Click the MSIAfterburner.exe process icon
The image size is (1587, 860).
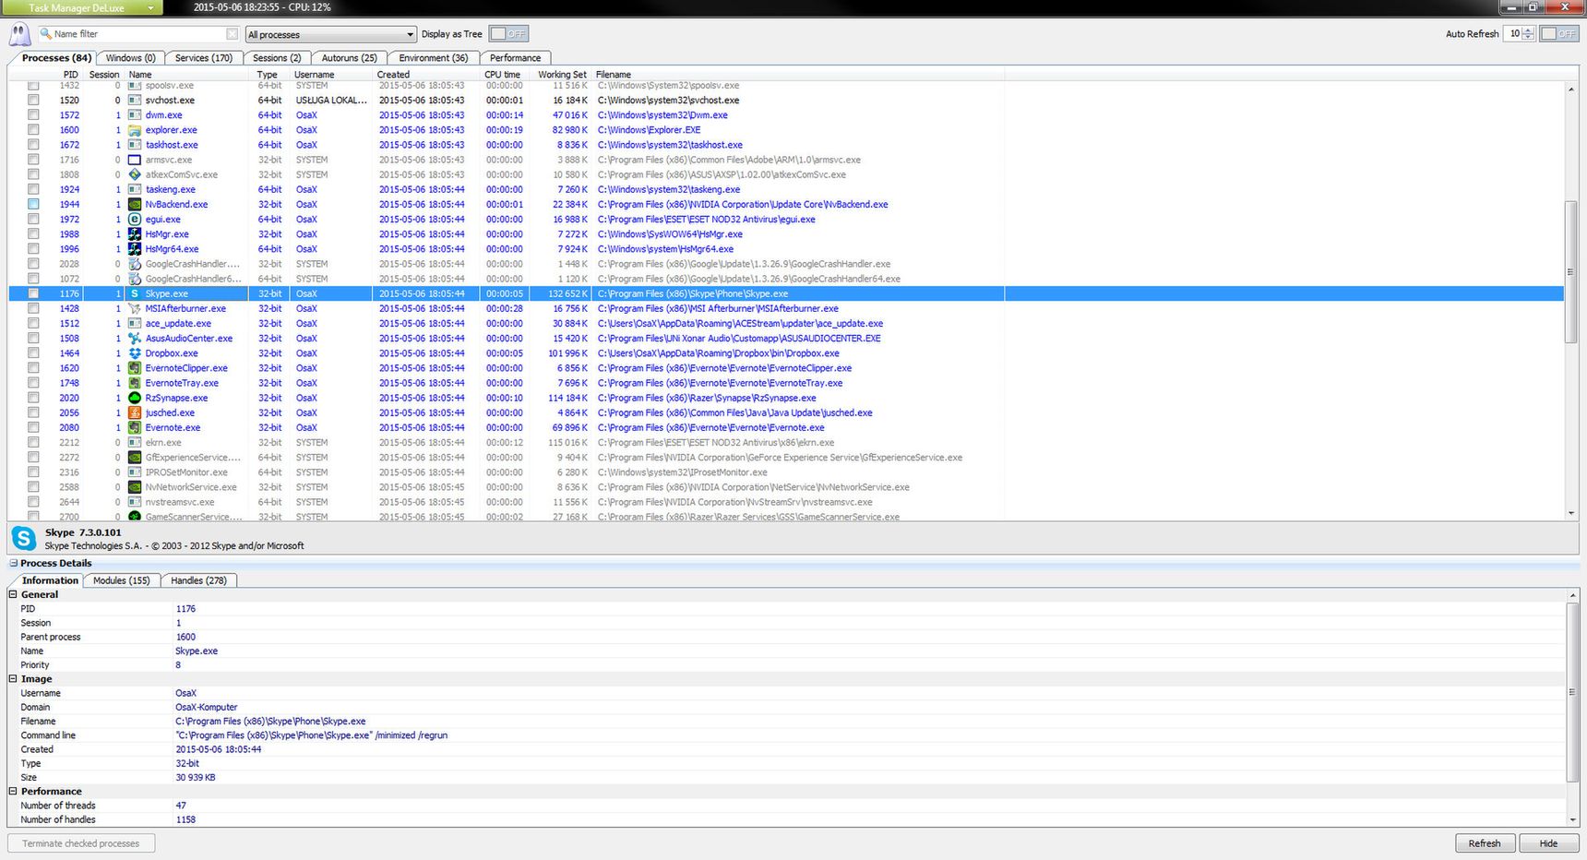pyautogui.click(x=135, y=309)
